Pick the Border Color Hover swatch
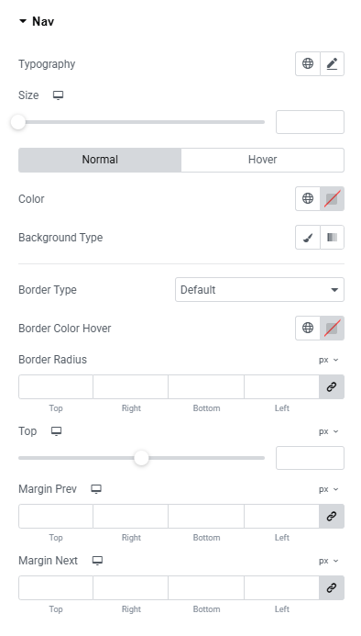The height and width of the screenshot is (636, 361). pyautogui.click(x=332, y=329)
